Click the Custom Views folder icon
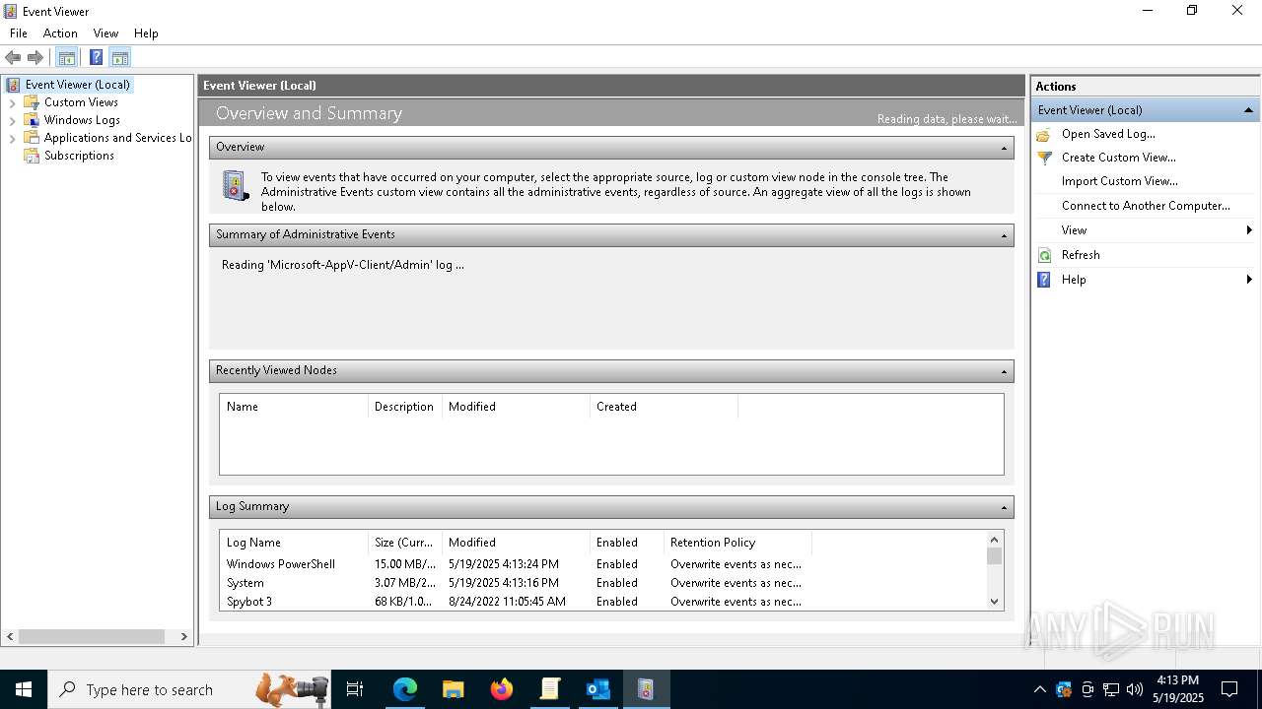The height and width of the screenshot is (709, 1262). 32,102
